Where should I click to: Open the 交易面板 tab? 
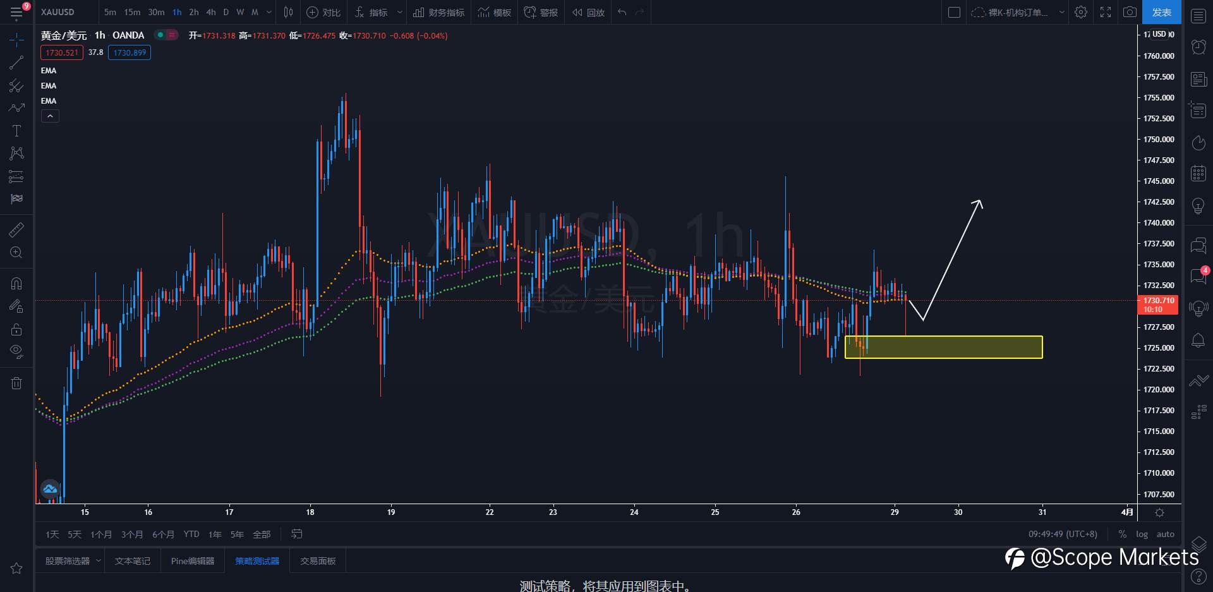(318, 561)
